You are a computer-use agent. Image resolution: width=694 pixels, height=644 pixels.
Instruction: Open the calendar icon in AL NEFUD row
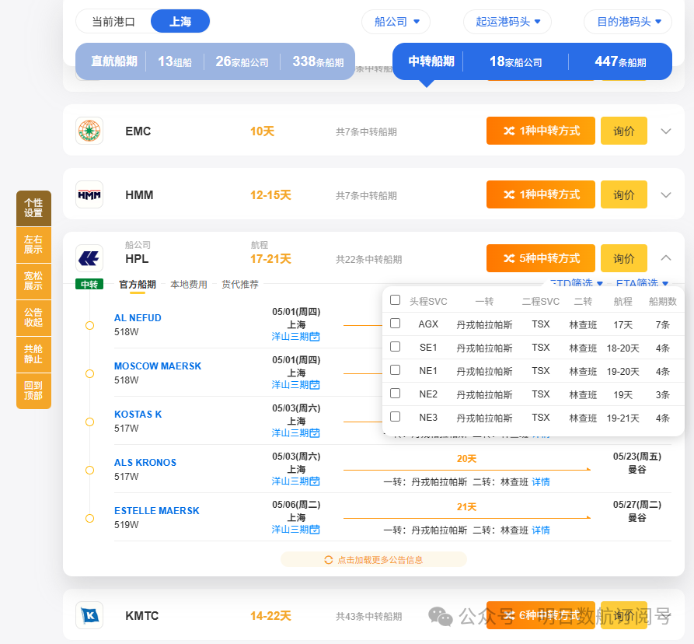click(315, 337)
